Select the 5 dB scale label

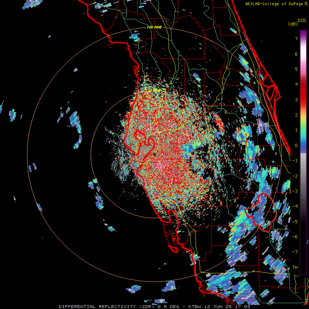coord(296,69)
